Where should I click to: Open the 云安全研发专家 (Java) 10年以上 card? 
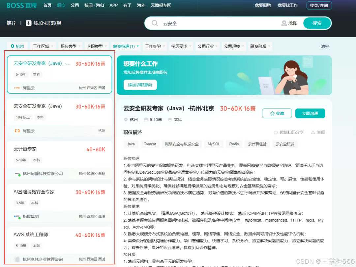pyautogui.click(x=59, y=117)
